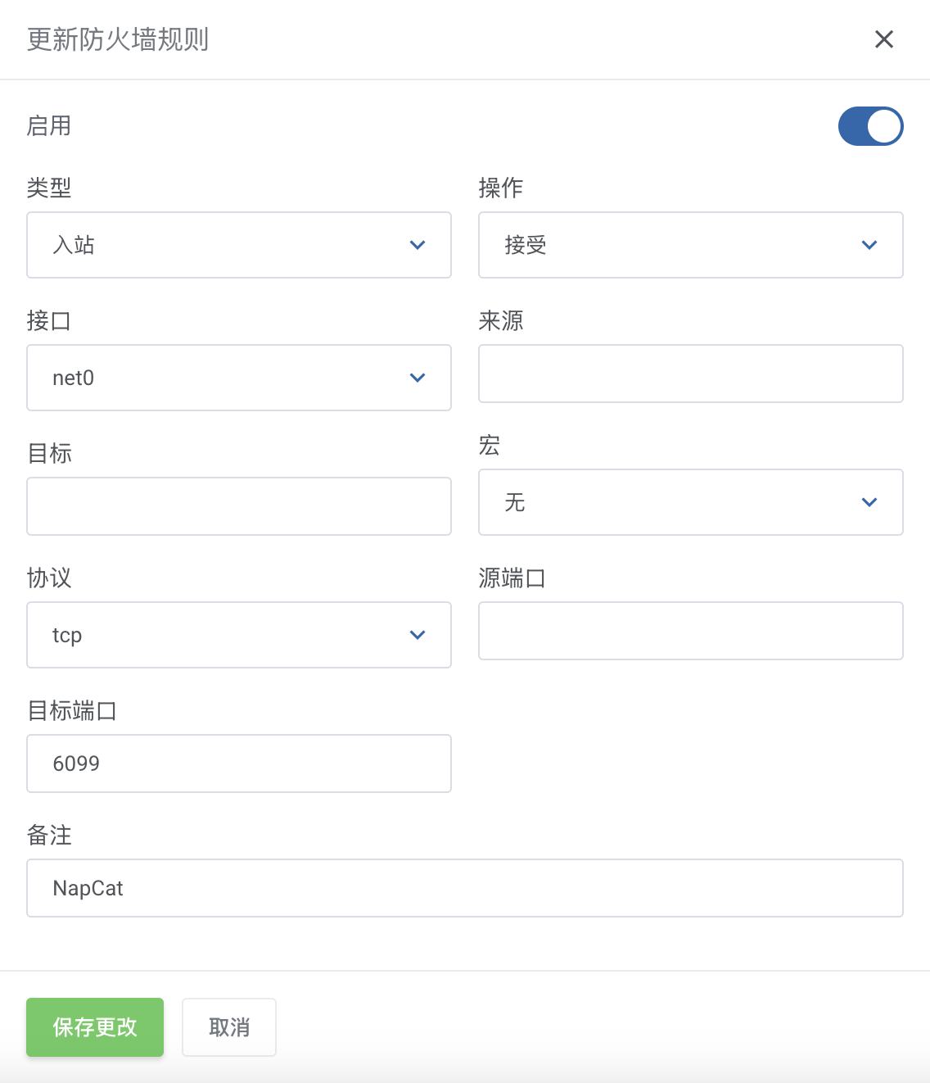Open the 接口 dropdown showing net0
Viewport: 930px width, 1083px height.
[239, 378]
